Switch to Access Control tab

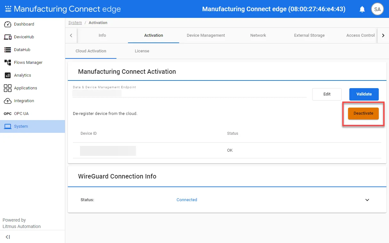(x=361, y=35)
